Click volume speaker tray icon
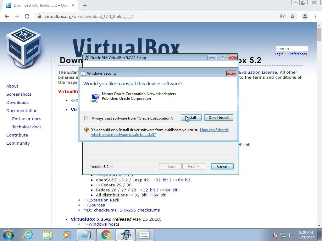 point(290,235)
